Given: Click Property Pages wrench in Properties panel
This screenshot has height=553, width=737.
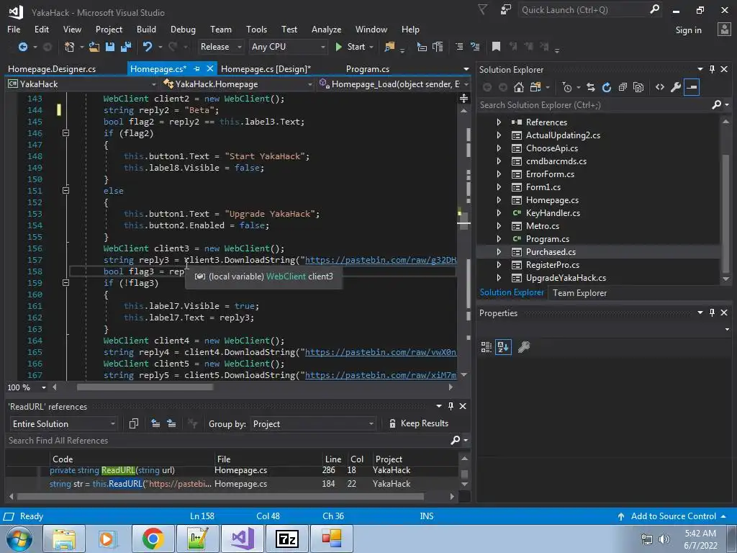Looking at the screenshot, I should tap(524, 347).
